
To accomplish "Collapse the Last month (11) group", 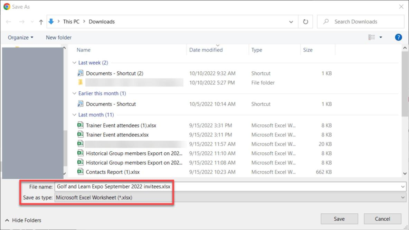I will (74, 115).
